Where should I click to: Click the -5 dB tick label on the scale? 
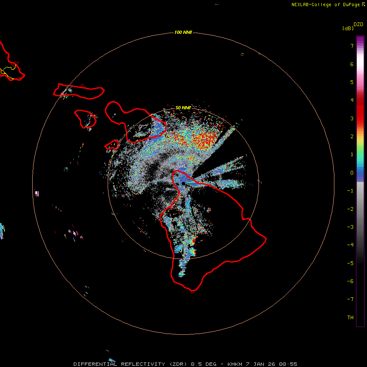350,263
